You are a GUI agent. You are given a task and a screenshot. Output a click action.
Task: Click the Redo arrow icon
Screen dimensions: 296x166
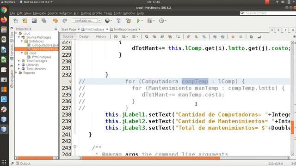point(65,21)
